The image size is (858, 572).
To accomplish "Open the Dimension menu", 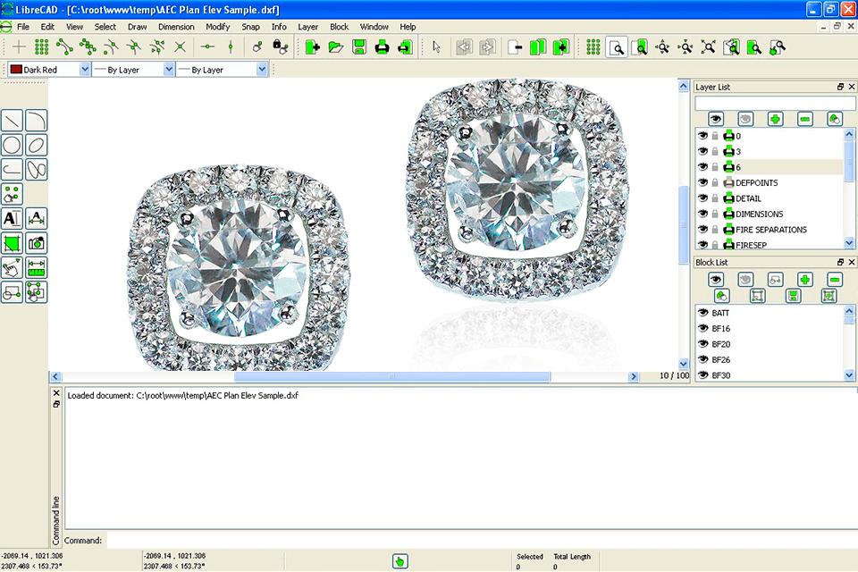I will click(x=176, y=27).
